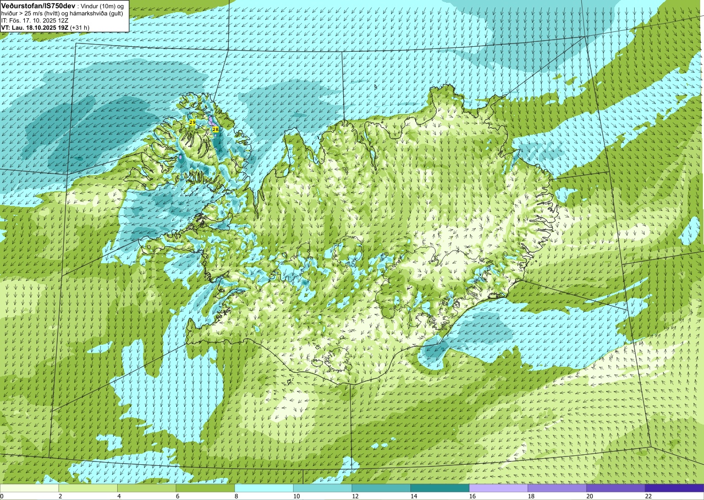The width and height of the screenshot is (704, 500).
Task: Select the "VT: Lau. 18.10.2025 19Z" valid time
Action: click(34, 28)
